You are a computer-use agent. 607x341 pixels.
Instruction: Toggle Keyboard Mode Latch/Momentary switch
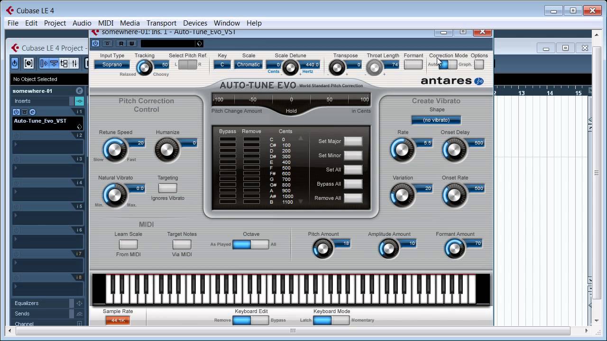pyautogui.click(x=331, y=320)
